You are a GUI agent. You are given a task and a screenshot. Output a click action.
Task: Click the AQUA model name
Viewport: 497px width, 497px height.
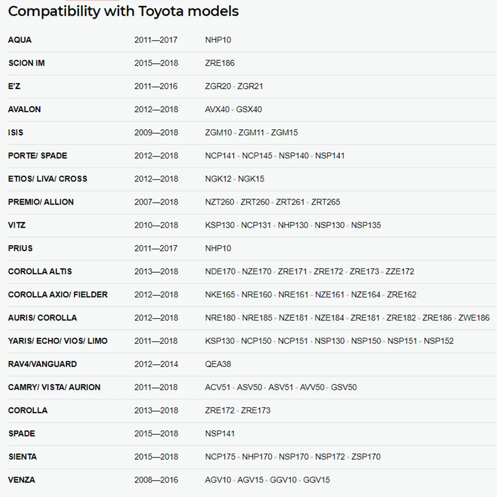point(20,40)
